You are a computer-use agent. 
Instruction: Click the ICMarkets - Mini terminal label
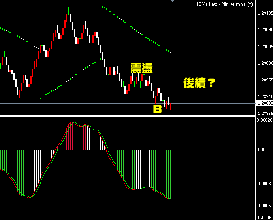click(x=221, y=4)
